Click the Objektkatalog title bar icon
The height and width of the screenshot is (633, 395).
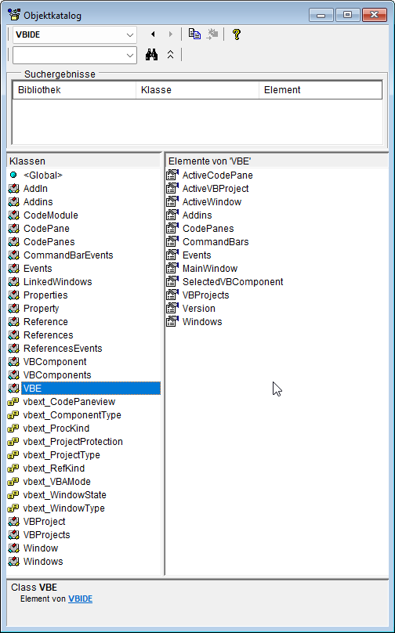(14, 16)
